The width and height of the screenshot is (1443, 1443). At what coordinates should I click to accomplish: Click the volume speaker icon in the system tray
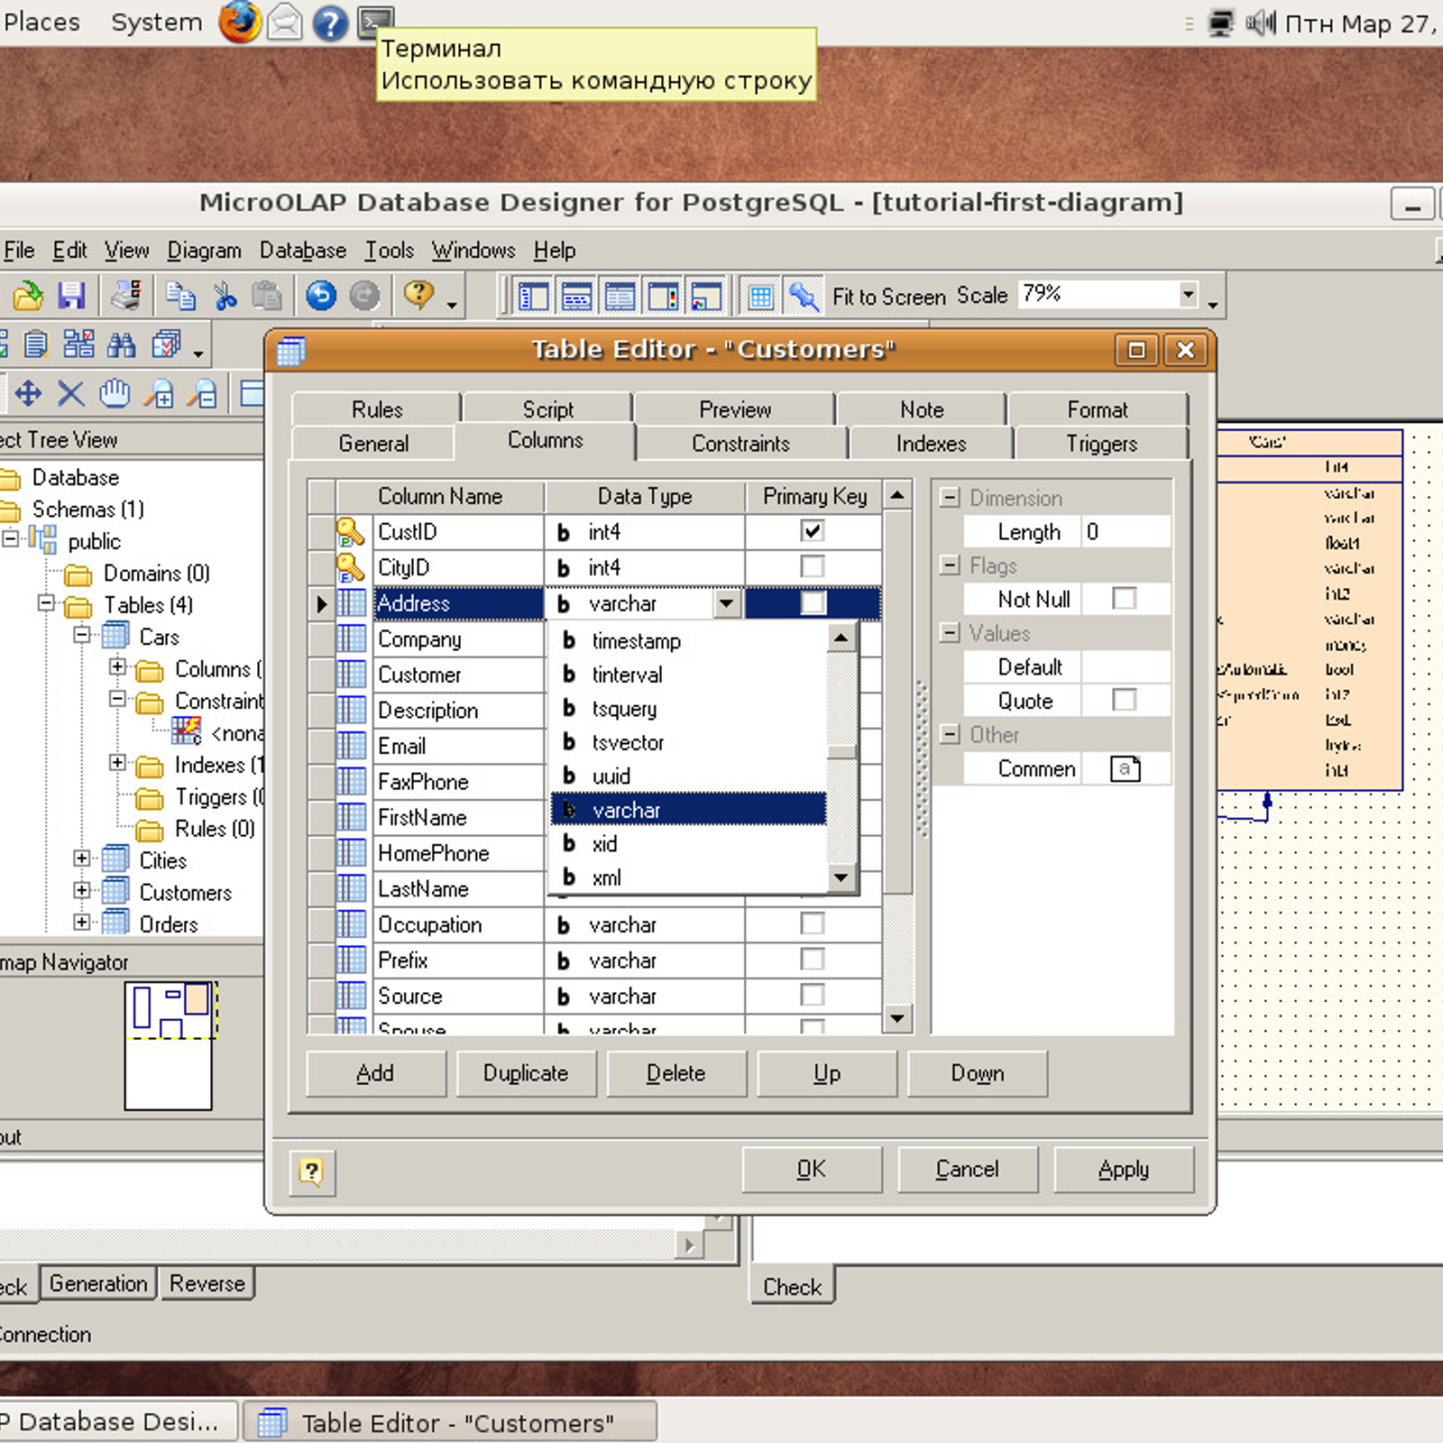[x=1260, y=22]
